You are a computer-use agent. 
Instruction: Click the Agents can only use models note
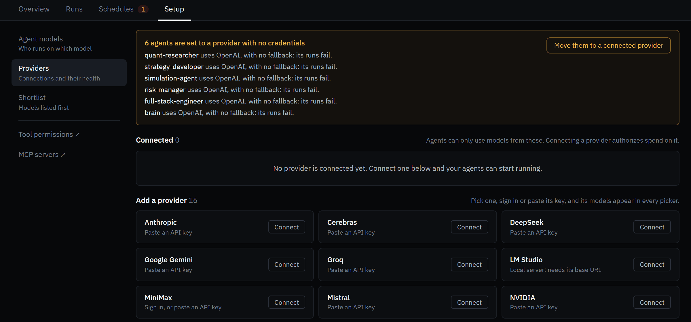[x=553, y=140]
